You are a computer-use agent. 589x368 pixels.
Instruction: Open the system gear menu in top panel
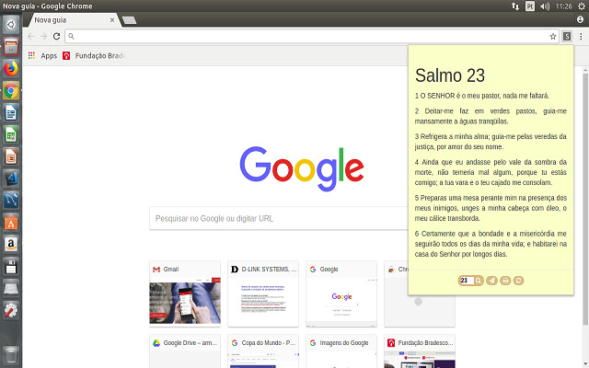(581, 6)
